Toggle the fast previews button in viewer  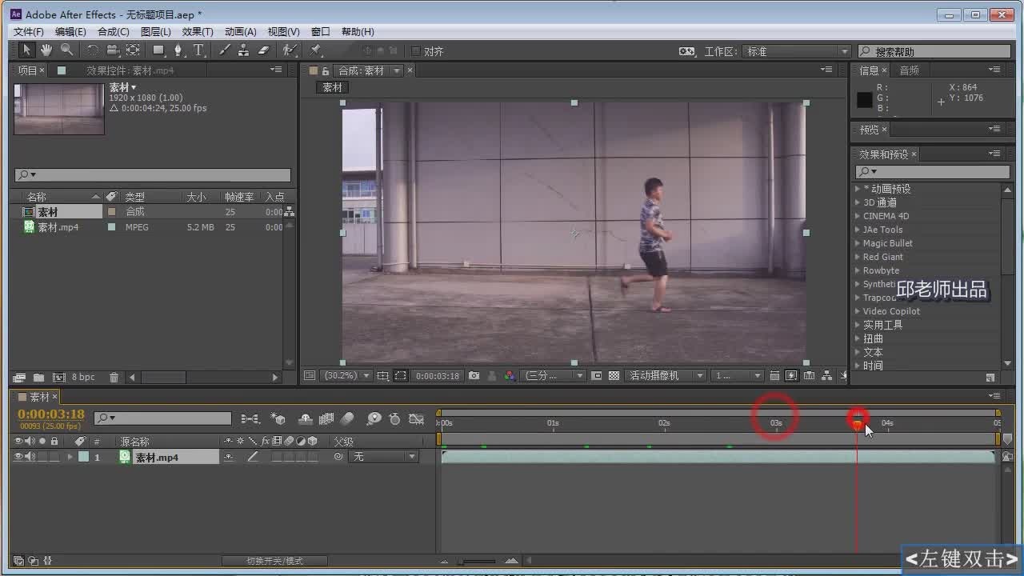tap(790, 375)
